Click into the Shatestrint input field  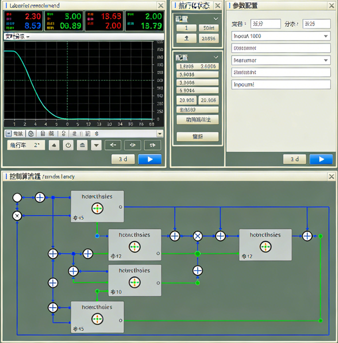click(x=281, y=72)
